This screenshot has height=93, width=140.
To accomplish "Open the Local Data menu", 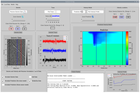I will coord(7,5).
